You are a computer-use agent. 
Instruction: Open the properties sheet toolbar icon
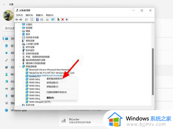(32, 20)
